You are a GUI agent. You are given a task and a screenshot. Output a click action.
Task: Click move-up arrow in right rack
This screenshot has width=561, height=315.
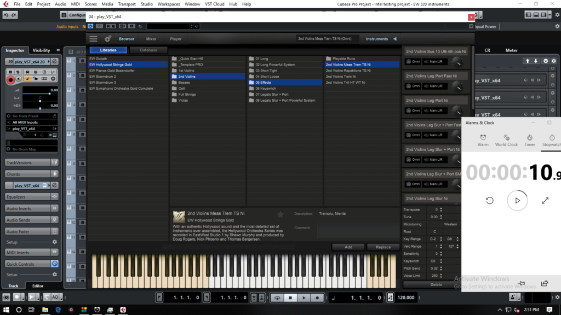pyautogui.click(x=528, y=61)
